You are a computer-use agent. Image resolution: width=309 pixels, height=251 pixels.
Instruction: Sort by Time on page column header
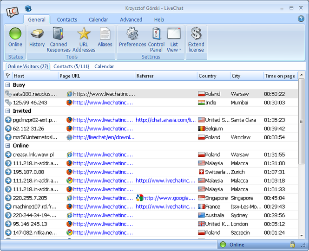point(280,76)
